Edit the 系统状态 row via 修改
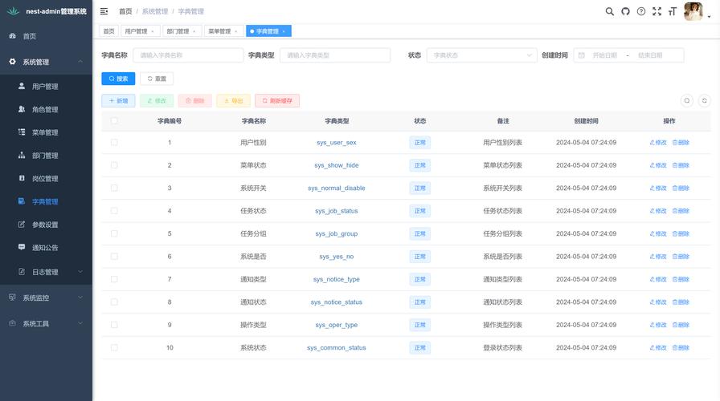720x401 pixels. coord(658,348)
